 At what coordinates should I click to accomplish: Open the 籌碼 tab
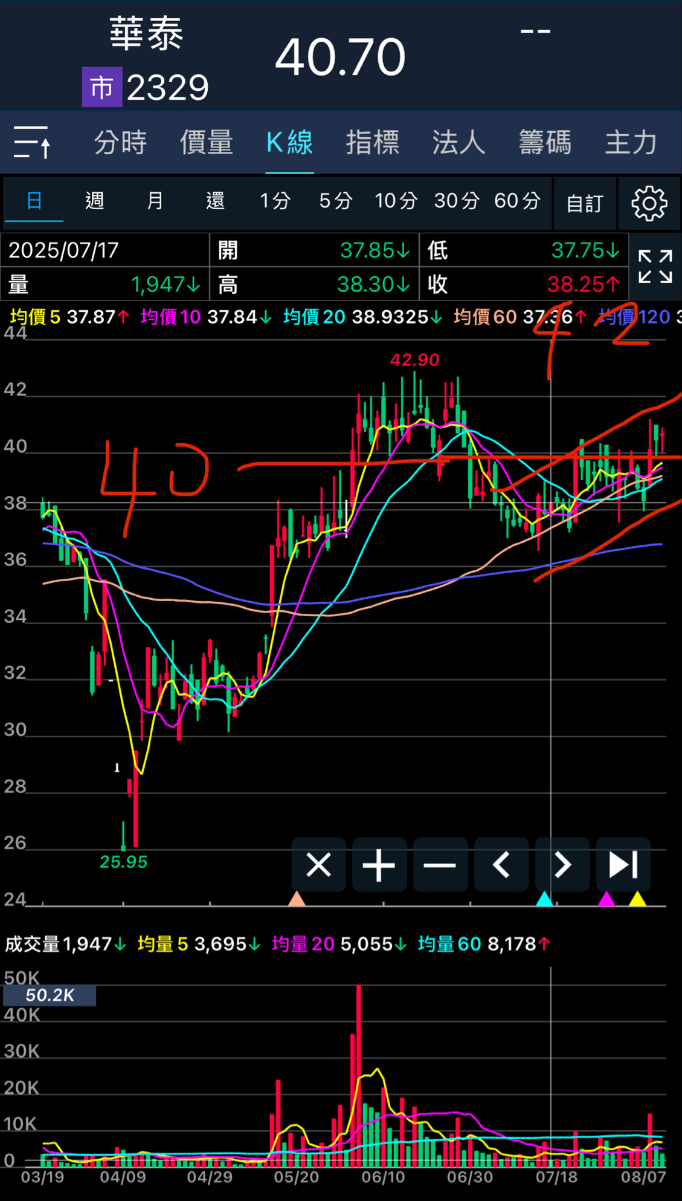(x=544, y=143)
